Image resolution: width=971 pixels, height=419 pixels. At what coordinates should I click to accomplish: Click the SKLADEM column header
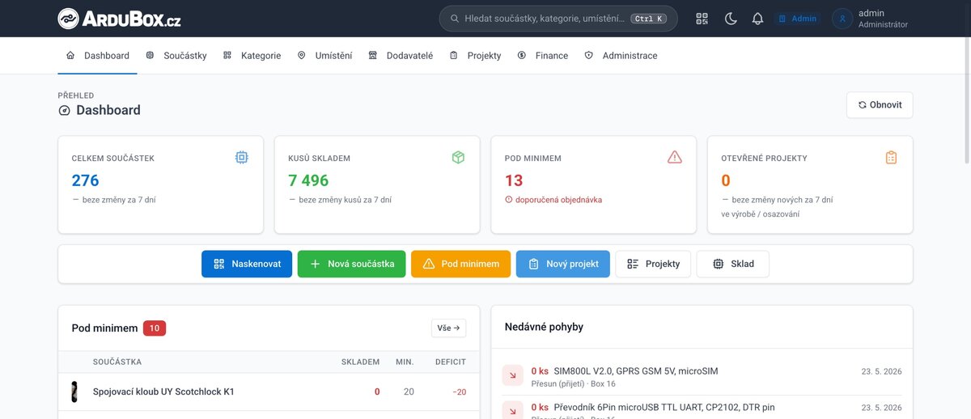[x=360, y=362]
